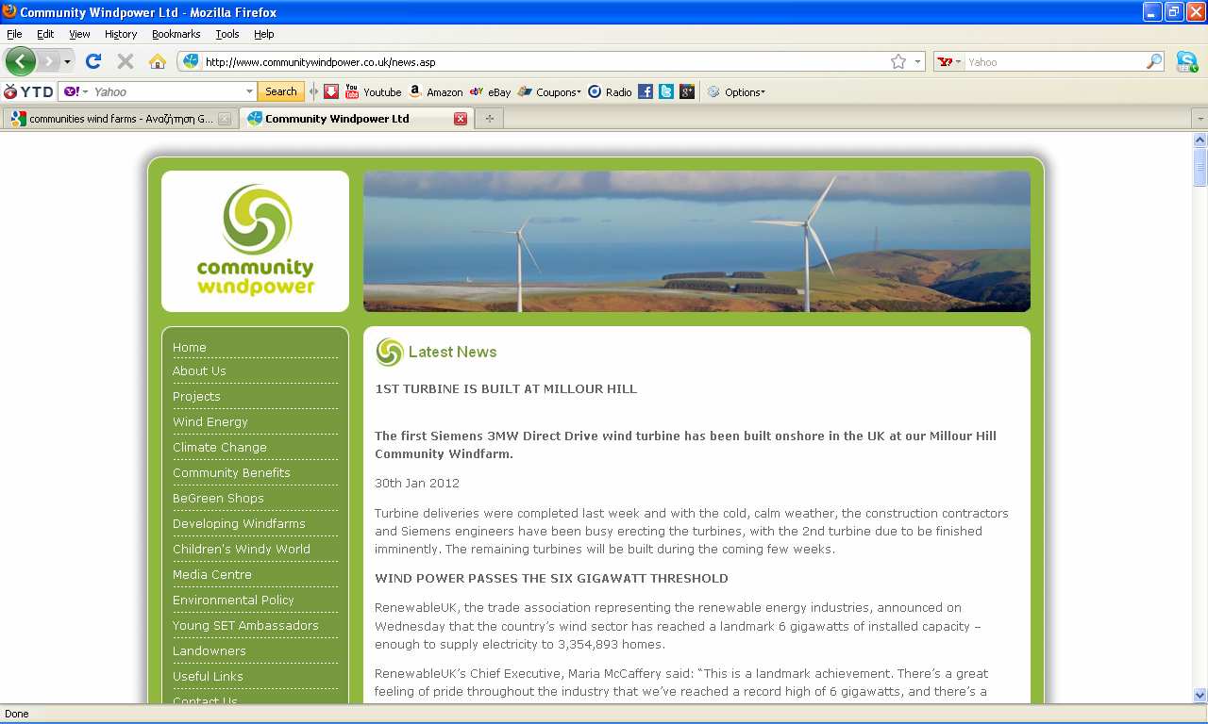Open the View menu
This screenshot has height=724, width=1208.
tap(79, 34)
